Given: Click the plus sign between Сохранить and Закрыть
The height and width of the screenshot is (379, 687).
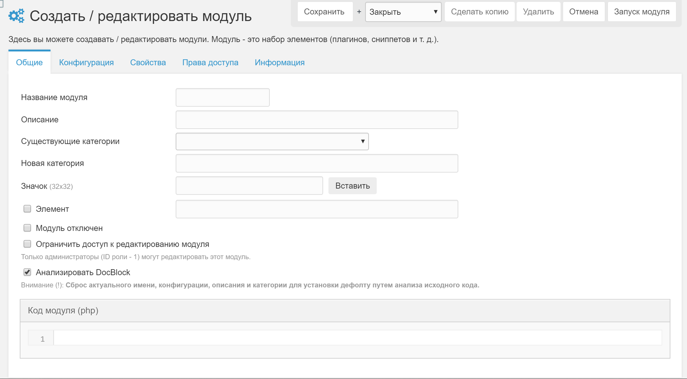Looking at the screenshot, I should pyautogui.click(x=359, y=12).
